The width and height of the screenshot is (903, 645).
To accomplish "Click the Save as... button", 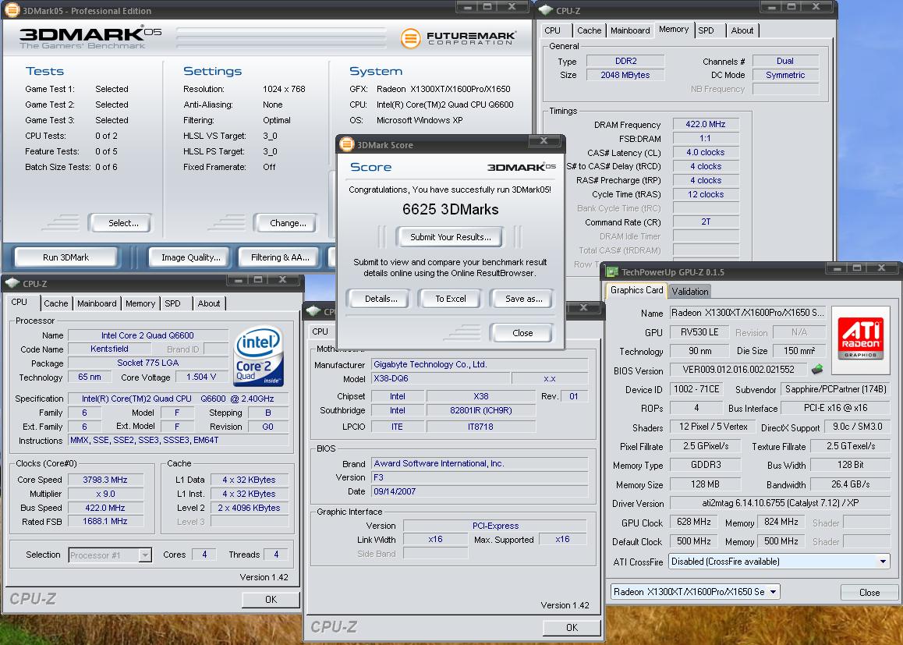I will pyautogui.click(x=522, y=298).
